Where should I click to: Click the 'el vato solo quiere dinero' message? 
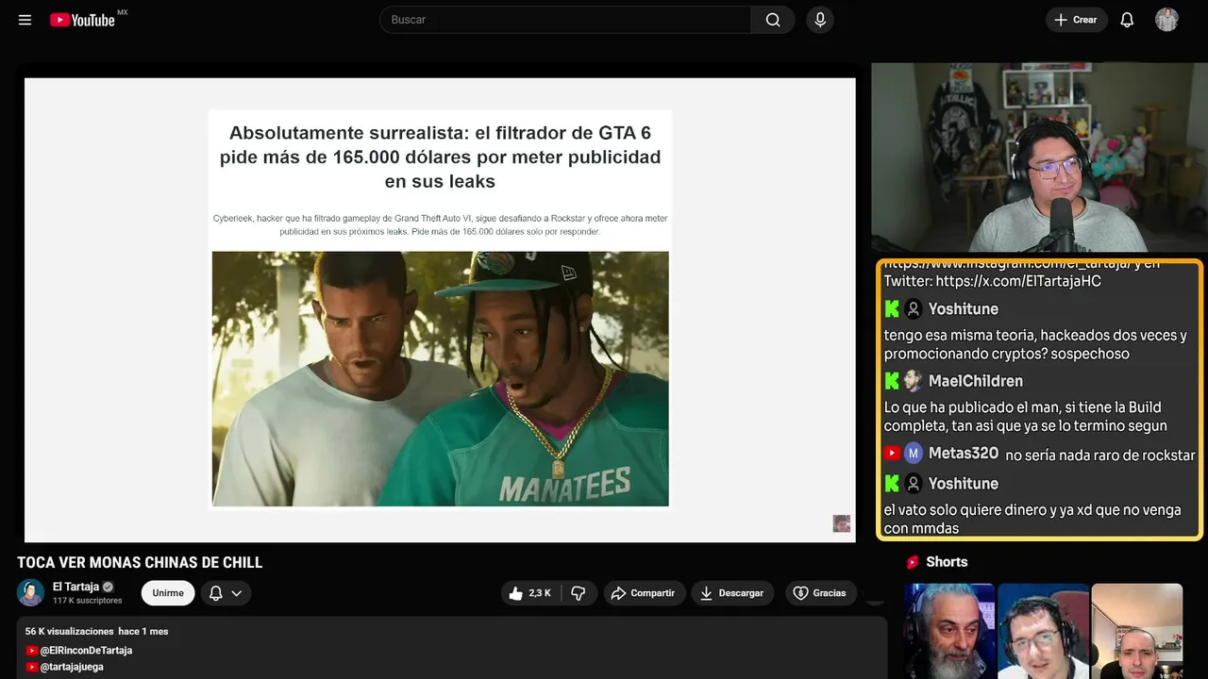(x=1032, y=519)
